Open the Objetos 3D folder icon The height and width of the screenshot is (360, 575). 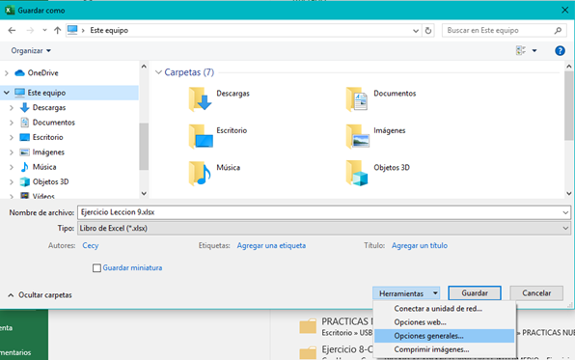tap(357, 173)
